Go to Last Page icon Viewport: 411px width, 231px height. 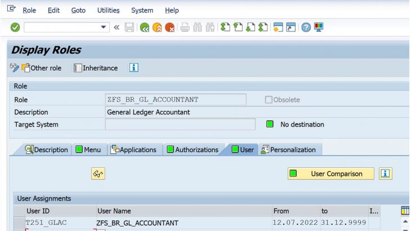tap(263, 27)
